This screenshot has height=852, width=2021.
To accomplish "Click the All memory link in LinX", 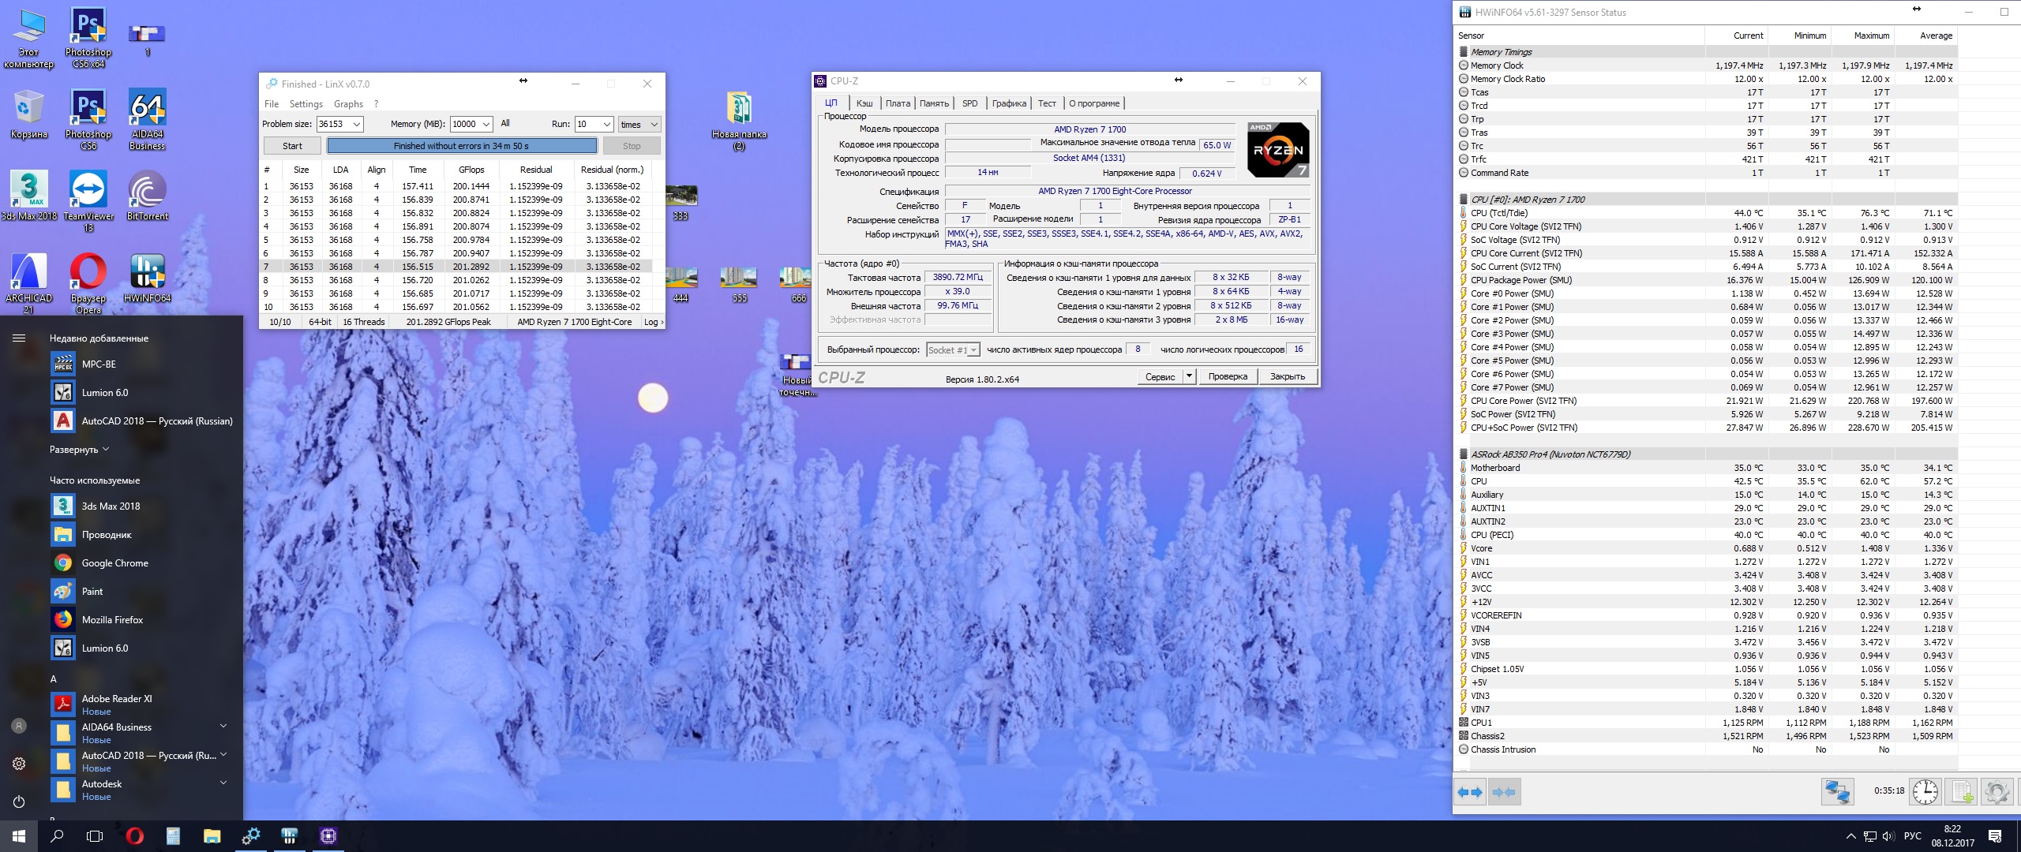I will click(505, 123).
